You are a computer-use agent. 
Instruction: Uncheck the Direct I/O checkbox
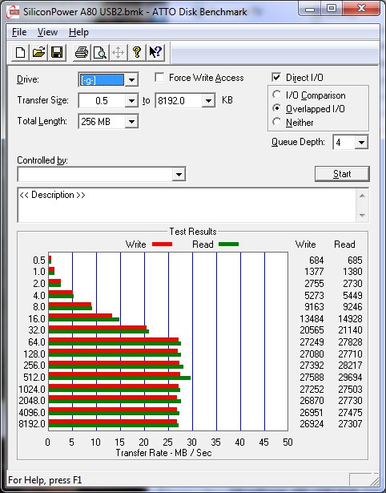(276, 77)
